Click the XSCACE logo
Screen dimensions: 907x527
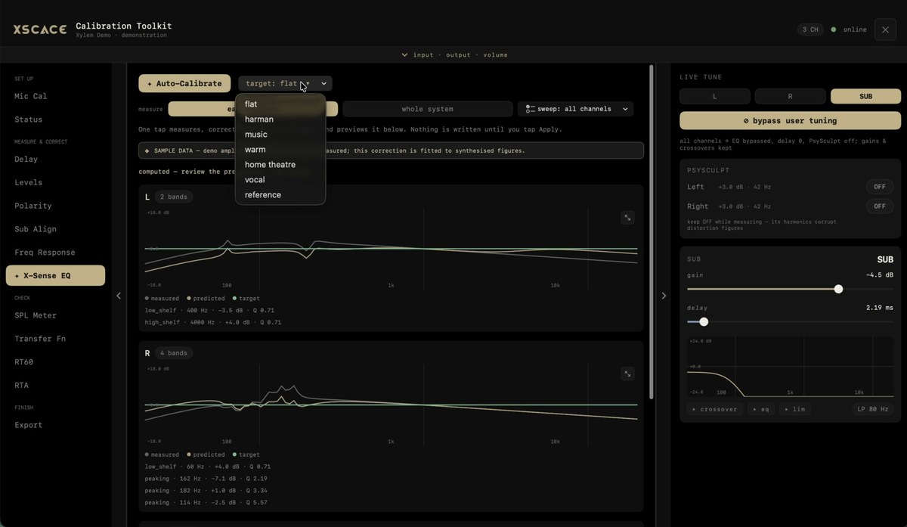pyautogui.click(x=39, y=29)
